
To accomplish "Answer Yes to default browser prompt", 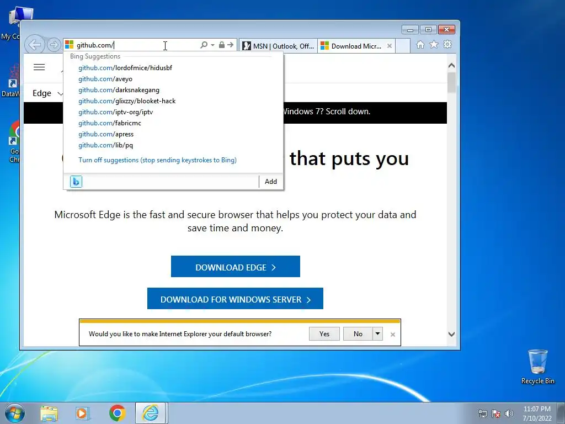I will coord(324,334).
